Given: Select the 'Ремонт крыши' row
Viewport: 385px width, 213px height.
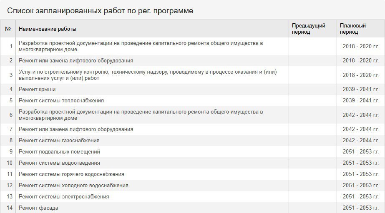Looking at the screenshot, I should pos(193,89).
